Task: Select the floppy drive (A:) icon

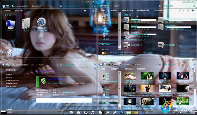Action: pyautogui.click(x=126, y=45)
